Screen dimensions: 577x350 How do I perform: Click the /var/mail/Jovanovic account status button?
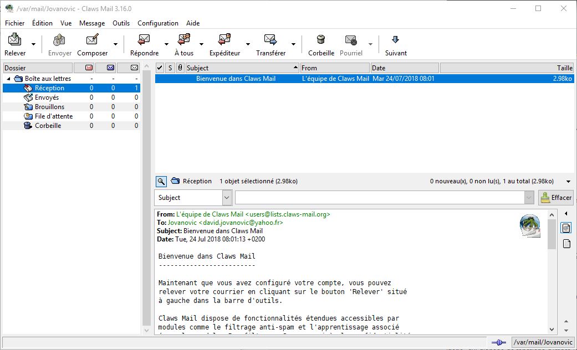543,342
